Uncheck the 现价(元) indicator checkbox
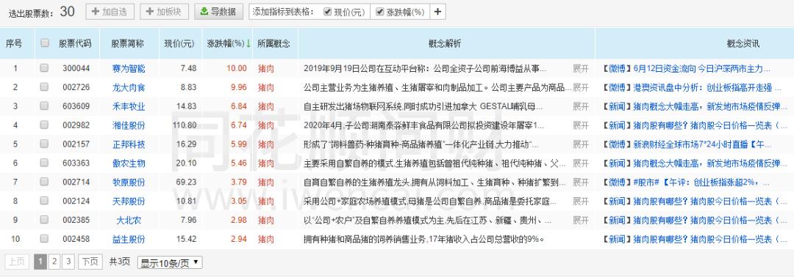Image resolution: width=794 pixels, height=277 pixels. pos(327,12)
